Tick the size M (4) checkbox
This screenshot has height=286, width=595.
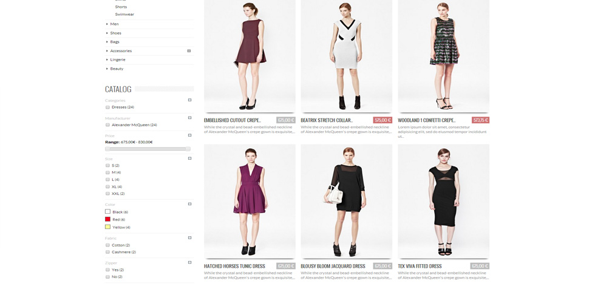click(107, 172)
